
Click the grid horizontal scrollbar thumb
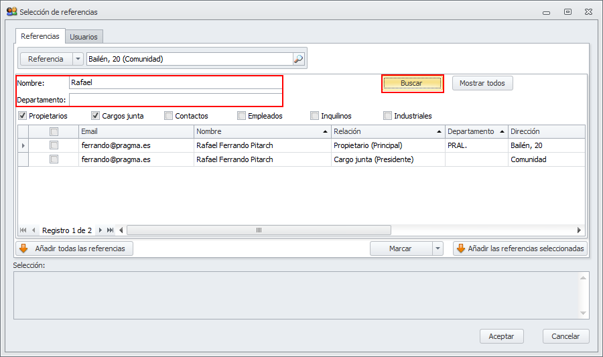(x=259, y=230)
